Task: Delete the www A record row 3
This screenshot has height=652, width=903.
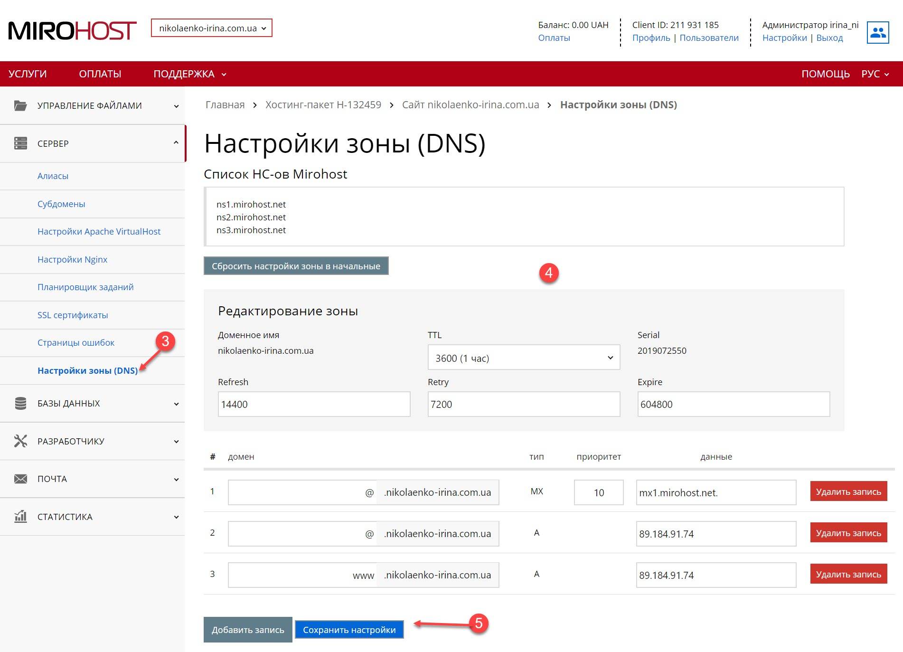Action: [x=848, y=574]
